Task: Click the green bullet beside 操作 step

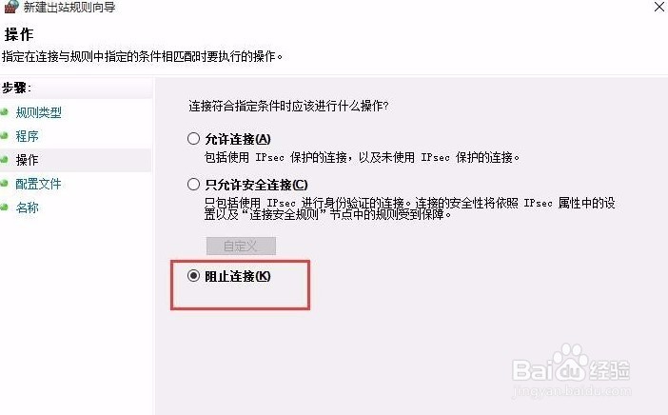Action: pos(4,160)
